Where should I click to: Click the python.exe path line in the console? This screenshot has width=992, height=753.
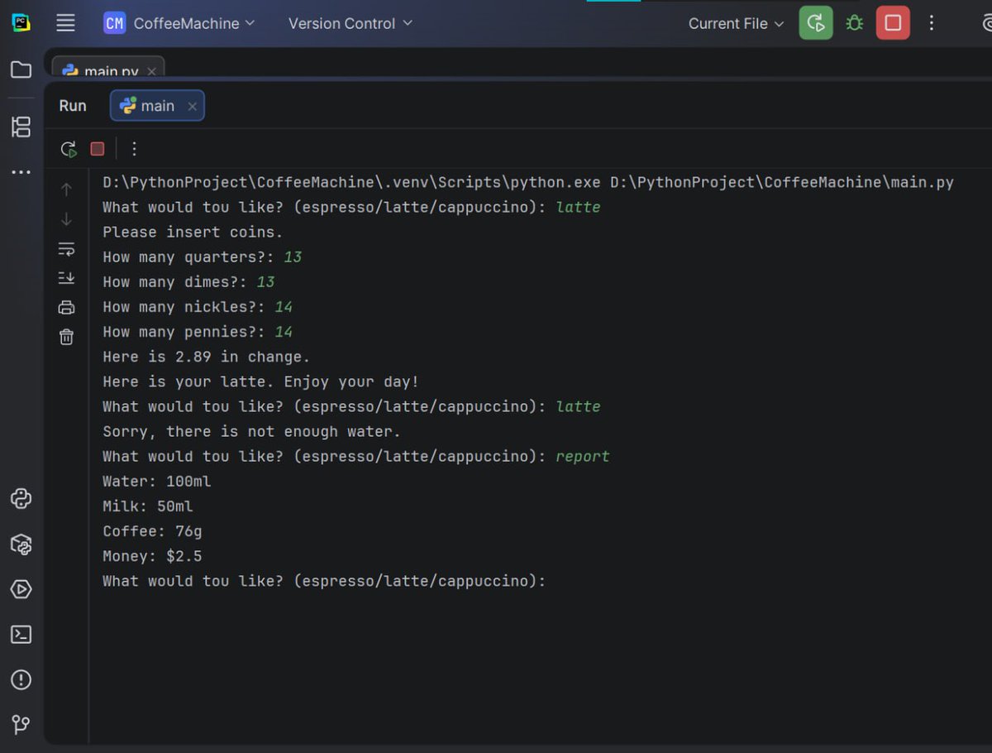pos(528,182)
